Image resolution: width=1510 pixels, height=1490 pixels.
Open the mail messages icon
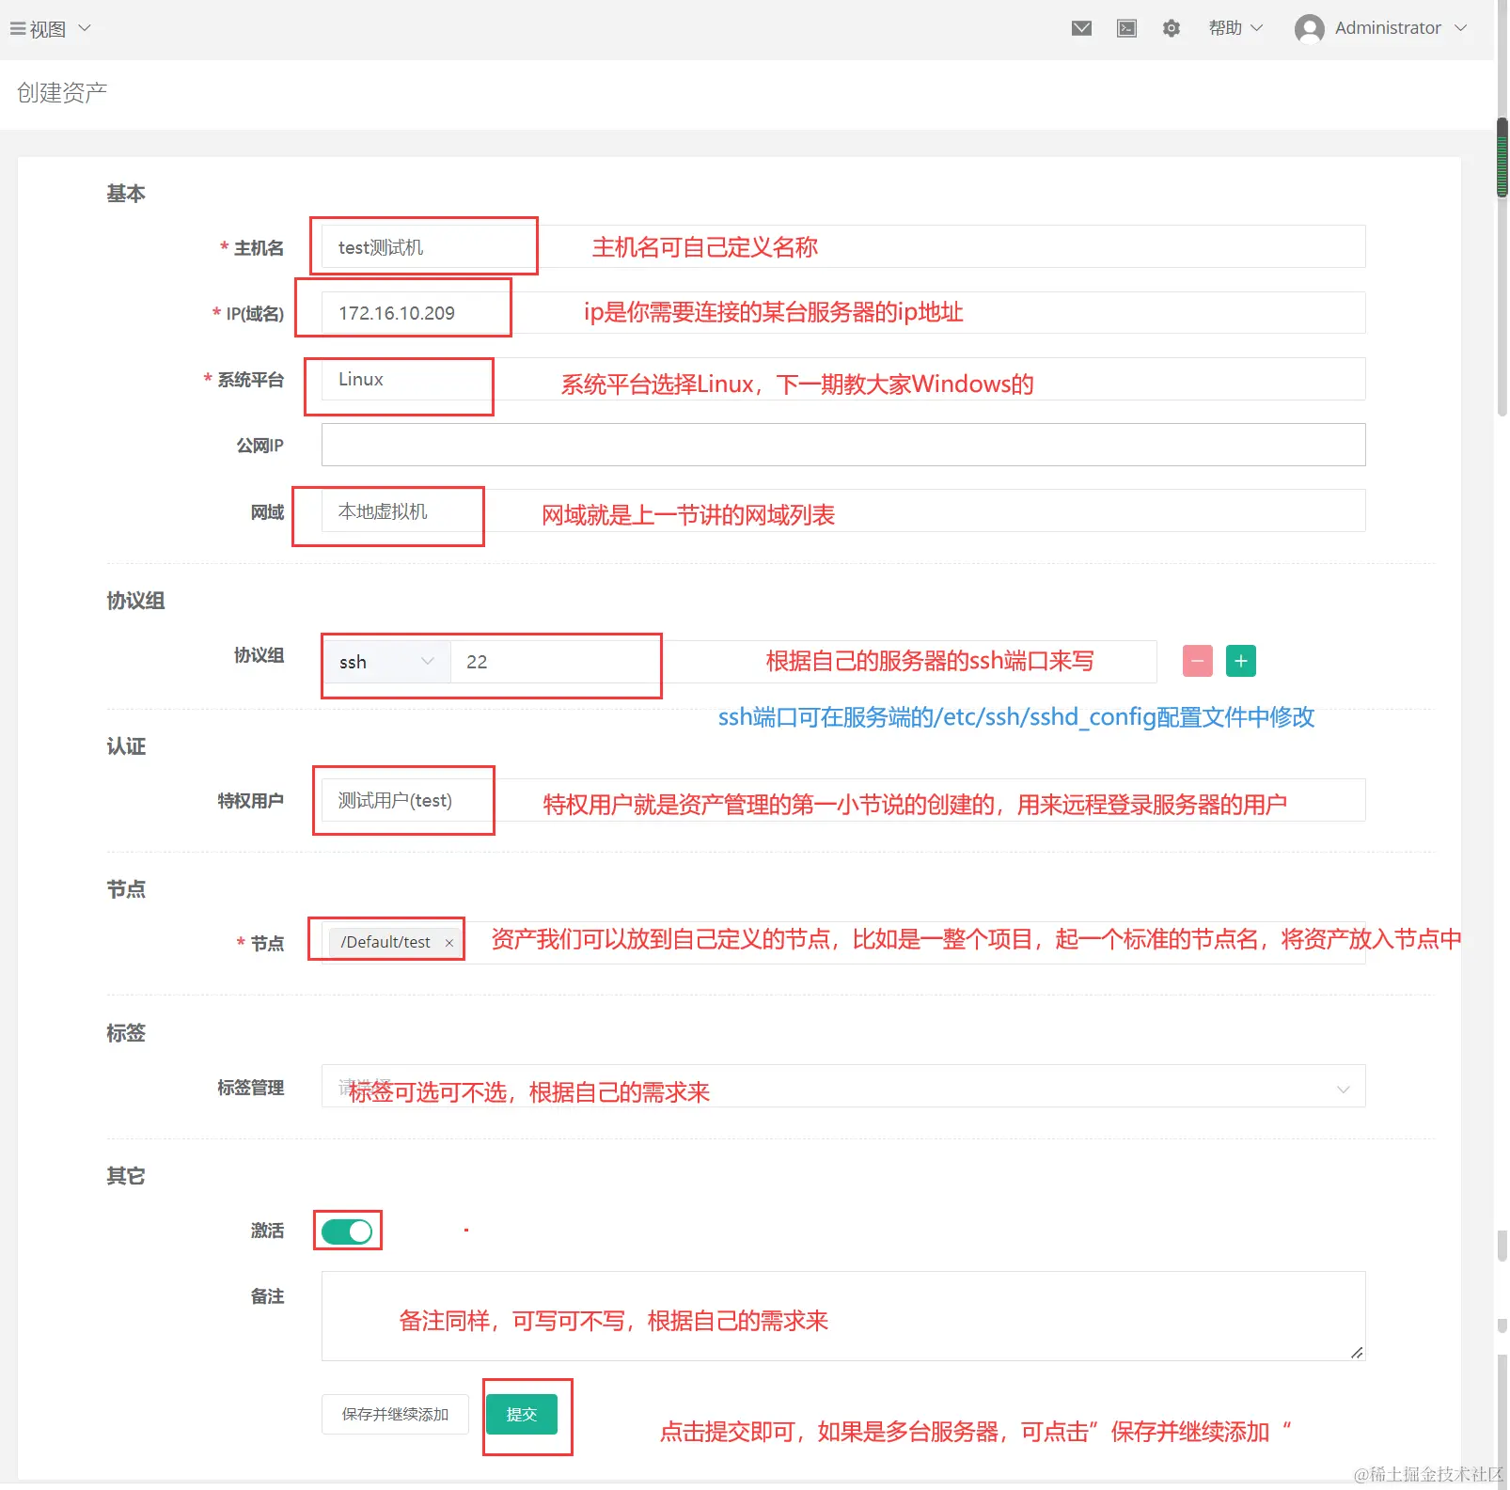[1081, 28]
